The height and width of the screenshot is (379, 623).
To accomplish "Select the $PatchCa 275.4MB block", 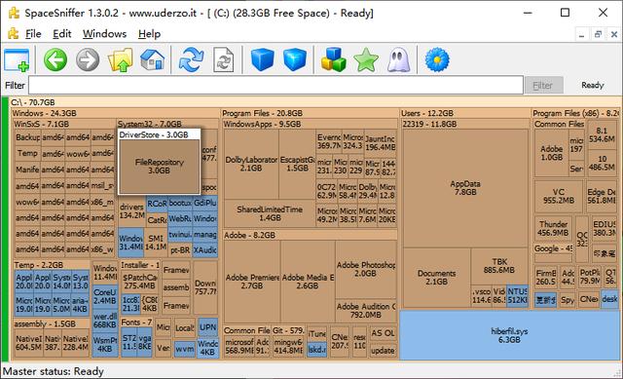I will pyautogui.click(x=139, y=282).
